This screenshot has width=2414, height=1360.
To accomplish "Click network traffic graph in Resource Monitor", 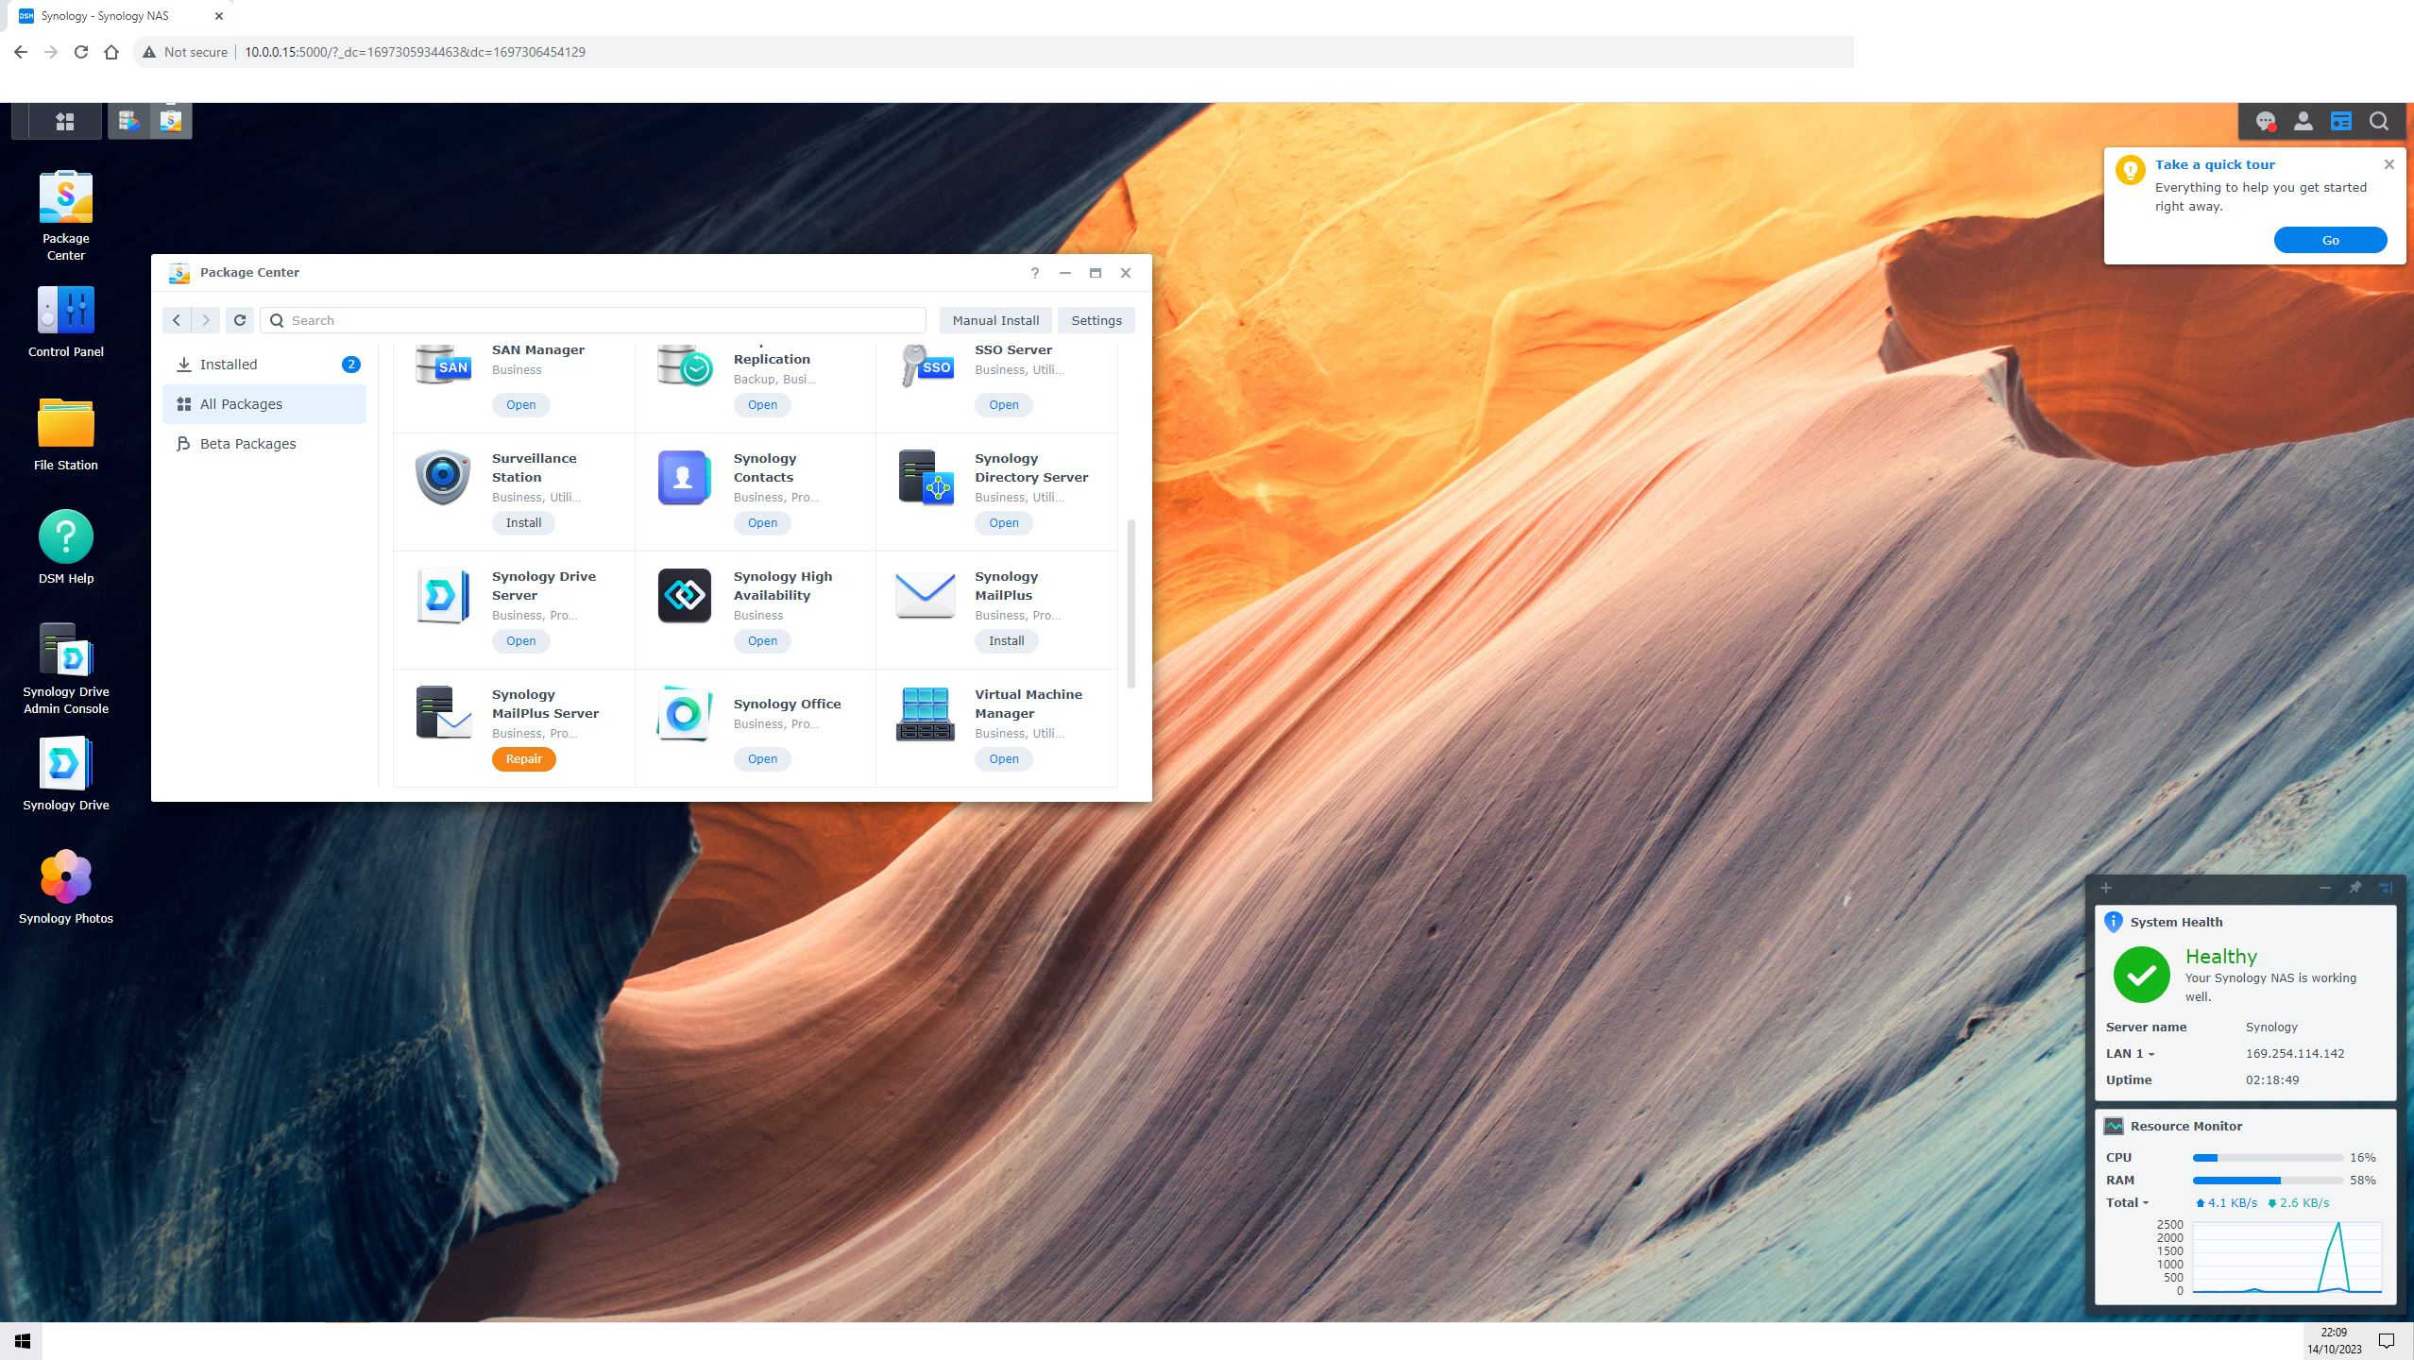I will pos(2286,1258).
